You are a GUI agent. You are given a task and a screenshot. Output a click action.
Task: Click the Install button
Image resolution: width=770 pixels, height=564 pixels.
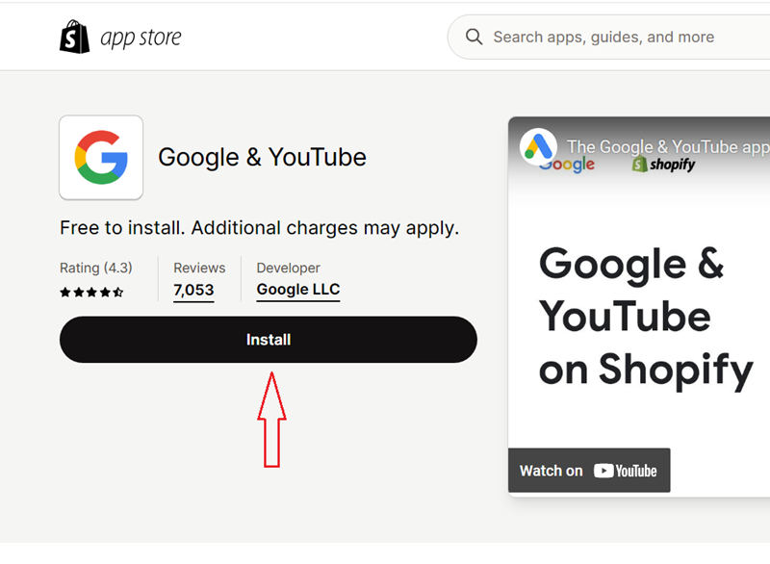point(269,340)
